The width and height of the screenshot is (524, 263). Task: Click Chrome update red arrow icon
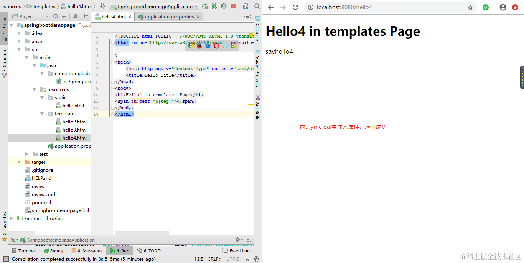[x=515, y=7]
